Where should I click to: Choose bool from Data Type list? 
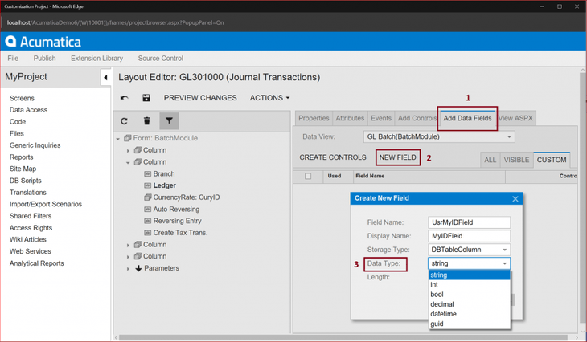coord(469,295)
